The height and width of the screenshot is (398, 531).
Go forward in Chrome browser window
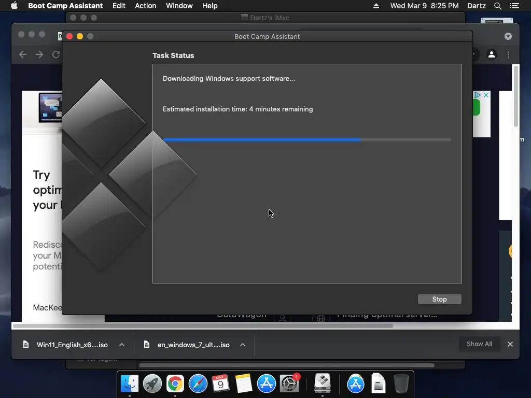click(x=39, y=54)
